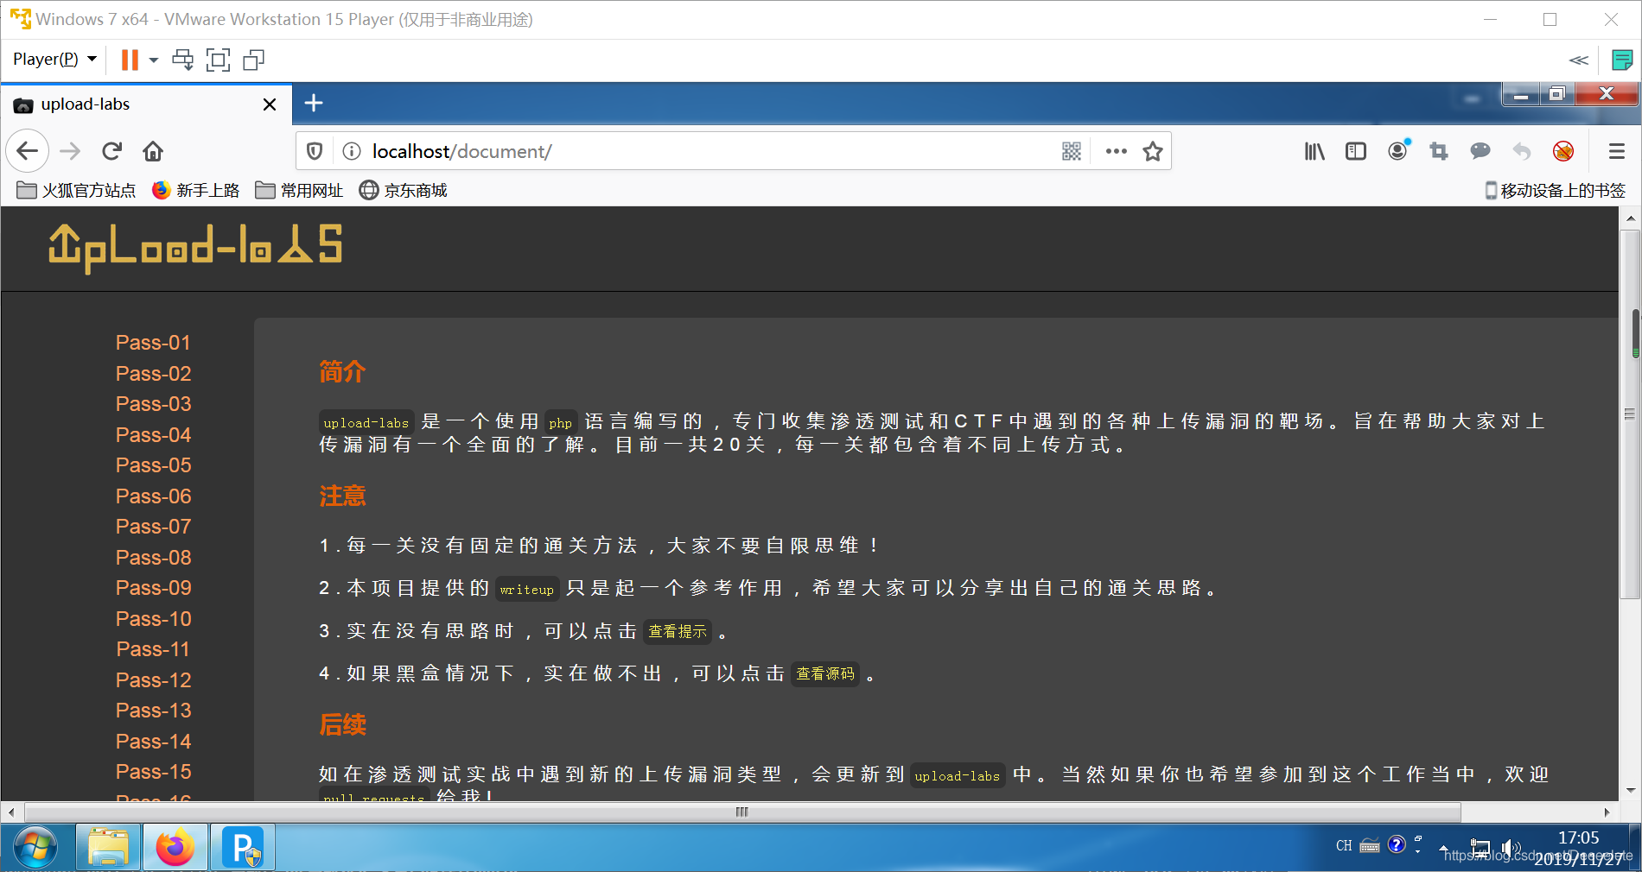
Task: Switch to Firefox in the taskbar
Action: (175, 847)
